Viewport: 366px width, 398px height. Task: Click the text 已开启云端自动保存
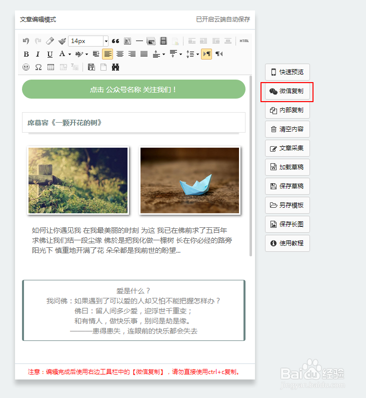[223, 20]
